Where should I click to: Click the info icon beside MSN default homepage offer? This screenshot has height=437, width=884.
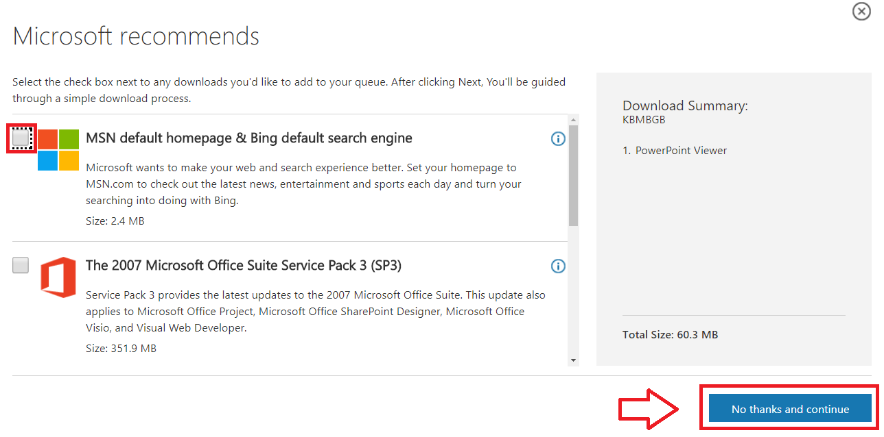pos(558,138)
